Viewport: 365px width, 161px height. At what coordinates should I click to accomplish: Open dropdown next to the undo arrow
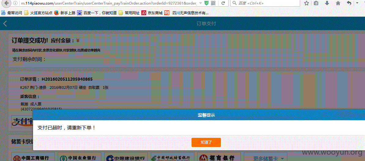click(x=357, y=3)
